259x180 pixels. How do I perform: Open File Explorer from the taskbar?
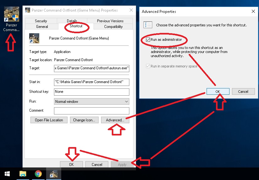click(x=23, y=174)
